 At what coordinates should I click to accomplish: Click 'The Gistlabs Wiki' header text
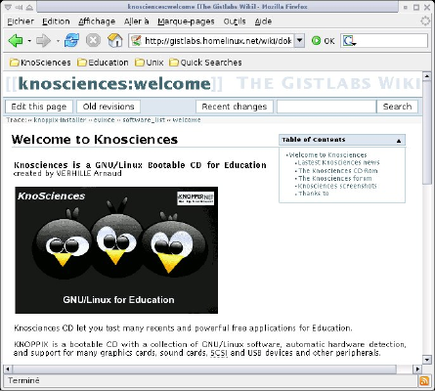pos(328,83)
